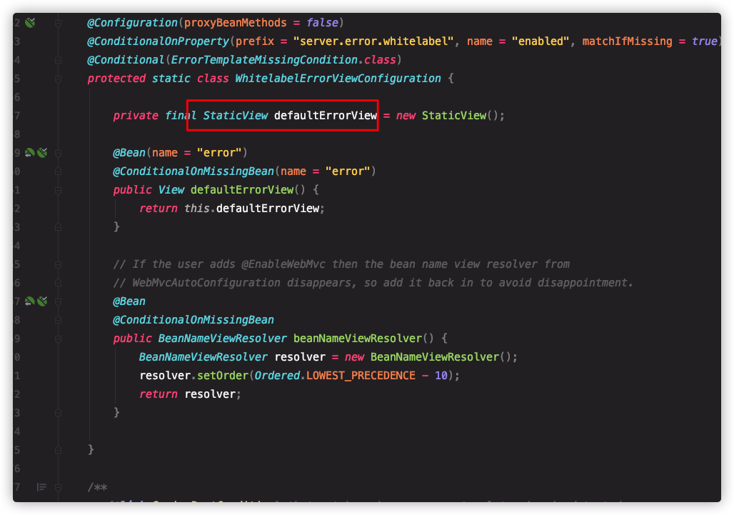The height and width of the screenshot is (515, 734).
Task: Click the ErrorTemplateMissingCondition class reference
Action: [264, 60]
